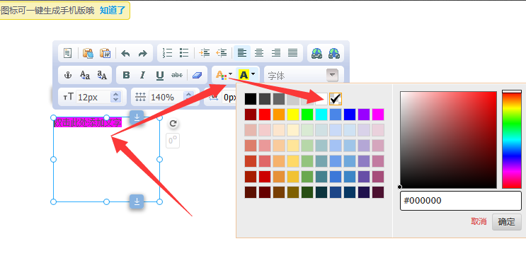
Task: Insert an unordered bullet list
Action: pos(184,53)
